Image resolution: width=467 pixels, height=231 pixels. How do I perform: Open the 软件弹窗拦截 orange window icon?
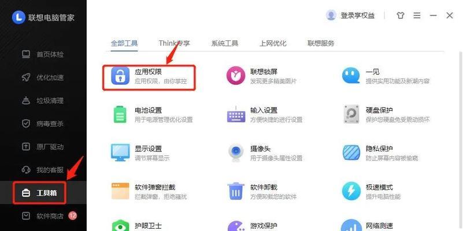[120, 191]
